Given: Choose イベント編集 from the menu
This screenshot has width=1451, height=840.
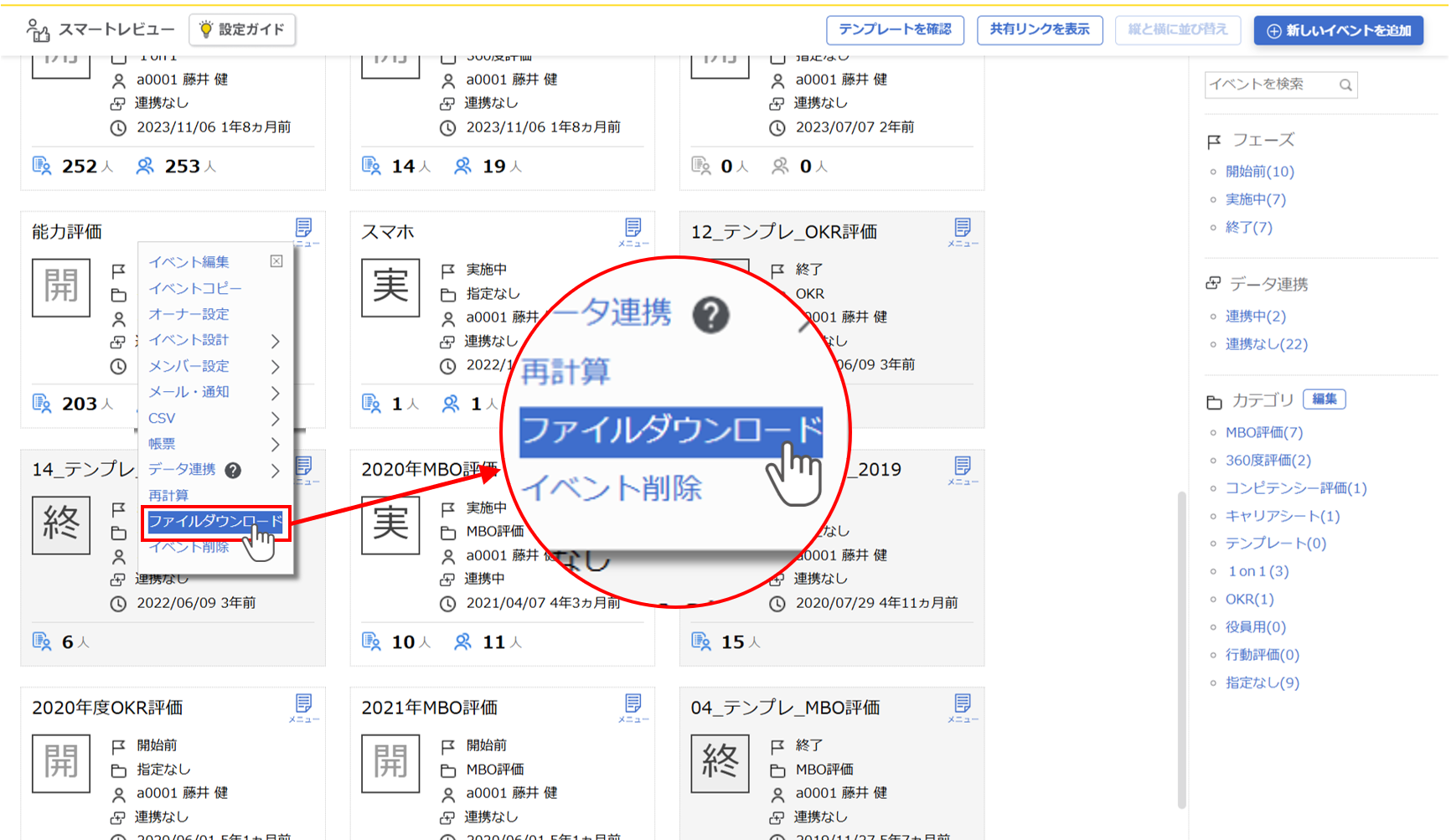Looking at the screenshot, I should (x=188, y=262).
